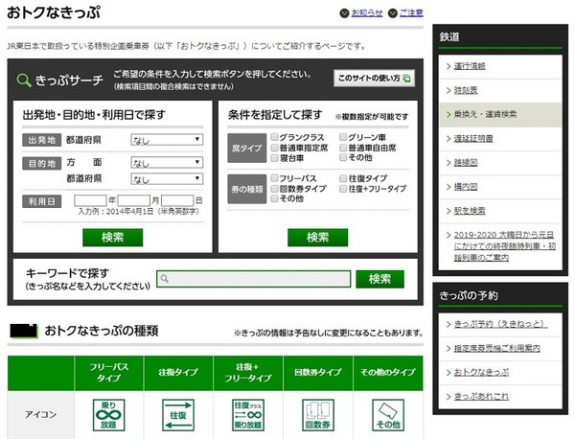
Task: Click the フリーパスタイプ column header
Action: (x=109, y=373)
